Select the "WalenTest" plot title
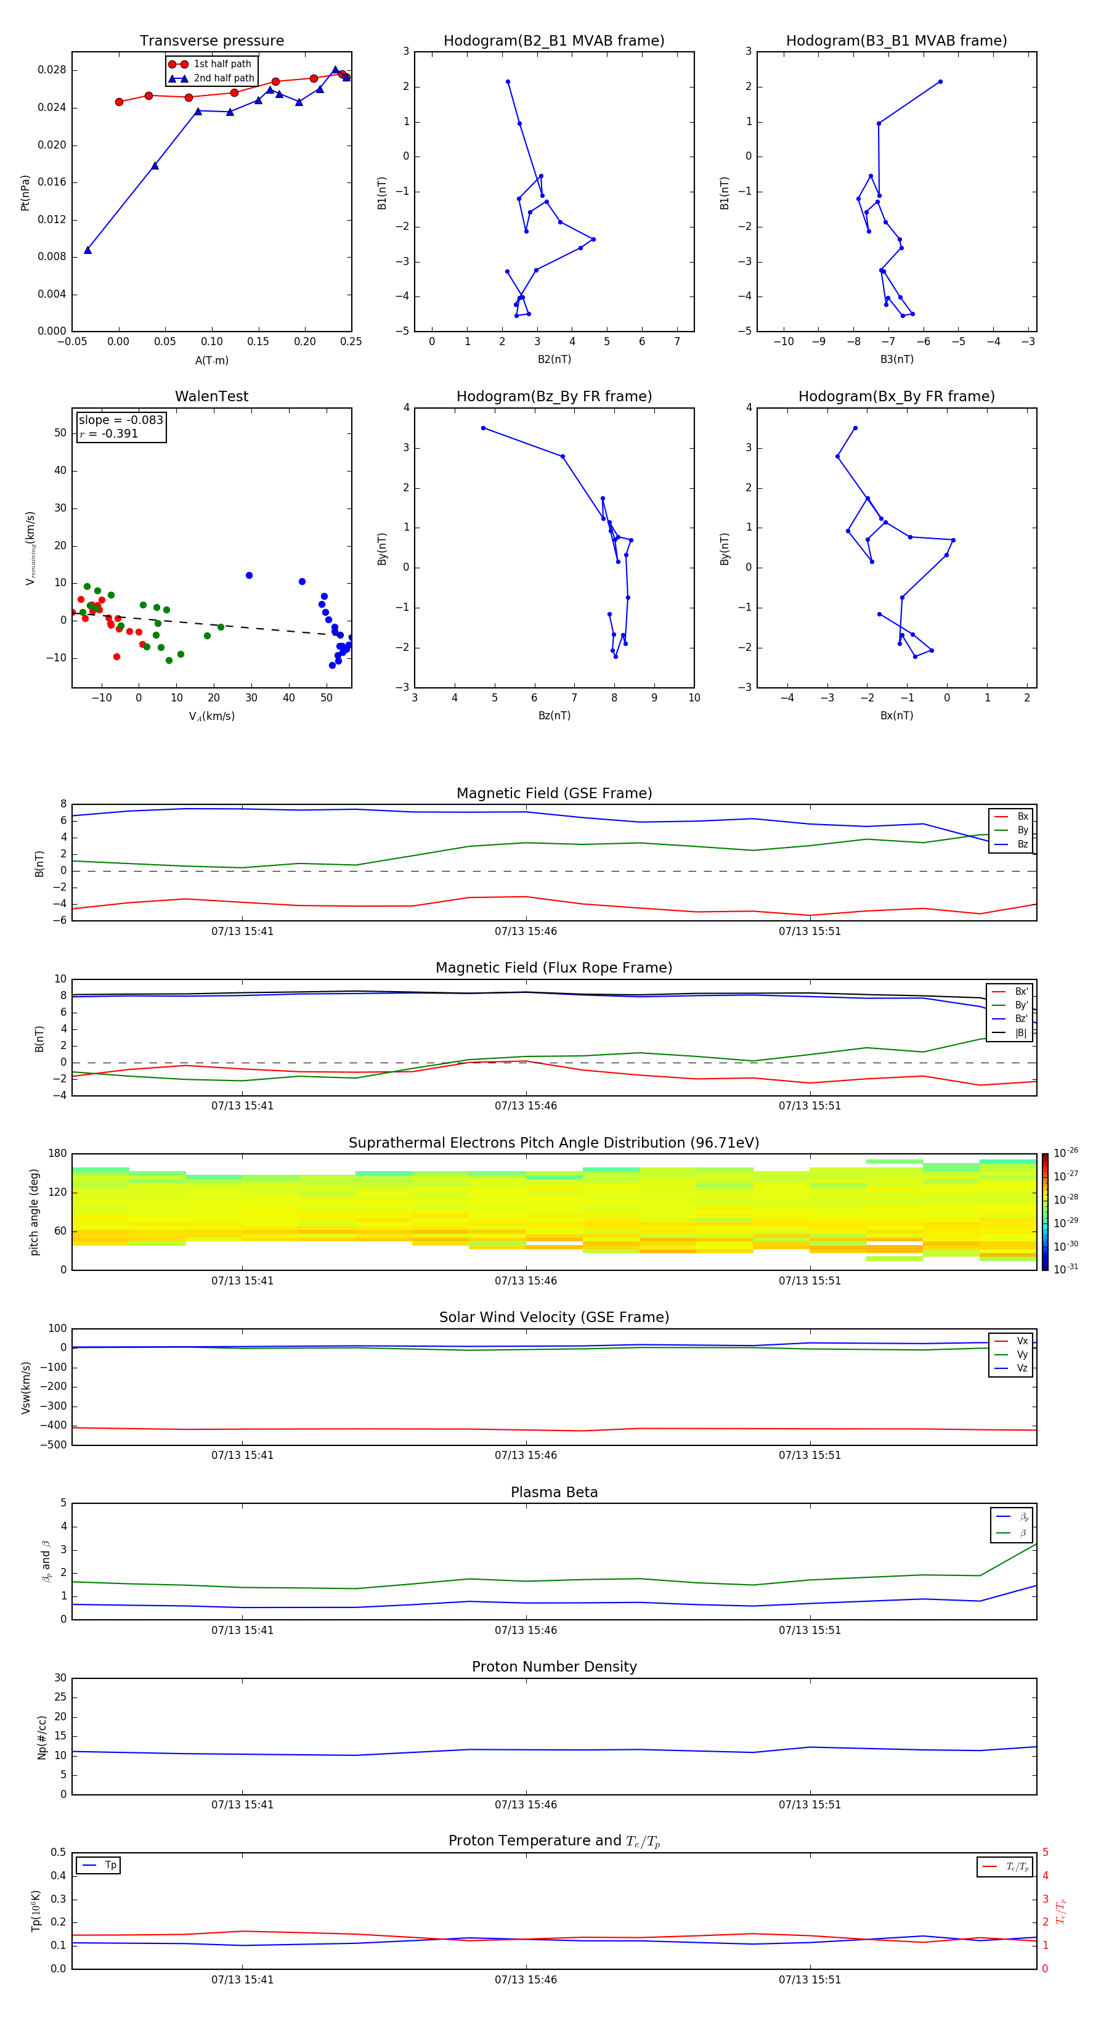1109x2034 pixels. click(211, 396)
